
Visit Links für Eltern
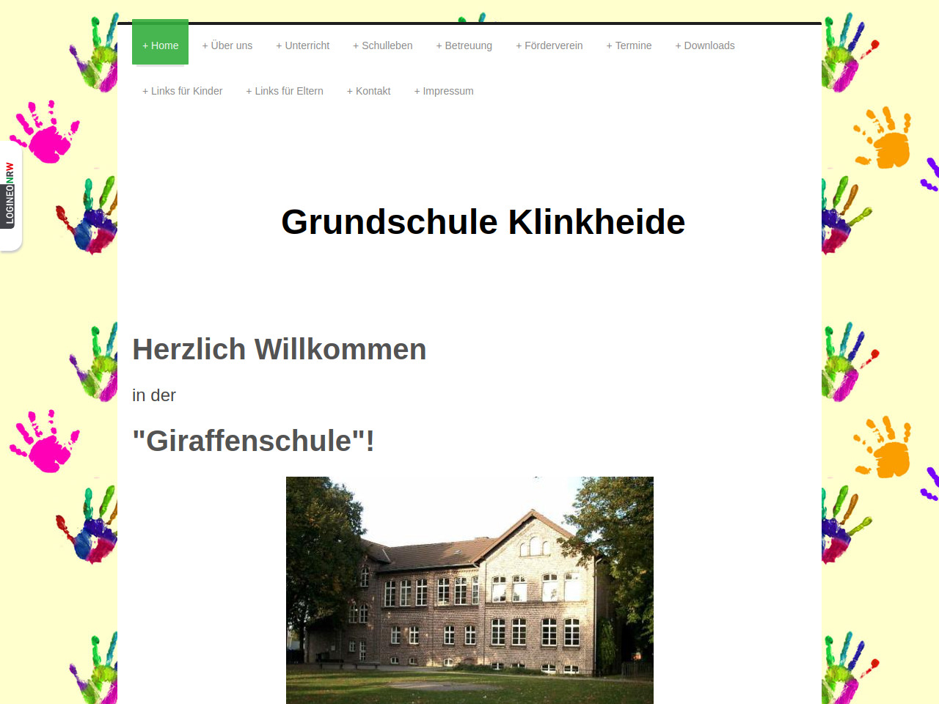(285, 91)
